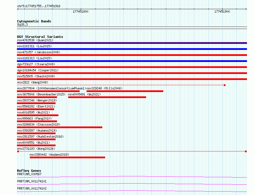Select the dark purple nsv4763538 variant bar
255x195 pixels.
pyautogui.click(x=132, y=43)
